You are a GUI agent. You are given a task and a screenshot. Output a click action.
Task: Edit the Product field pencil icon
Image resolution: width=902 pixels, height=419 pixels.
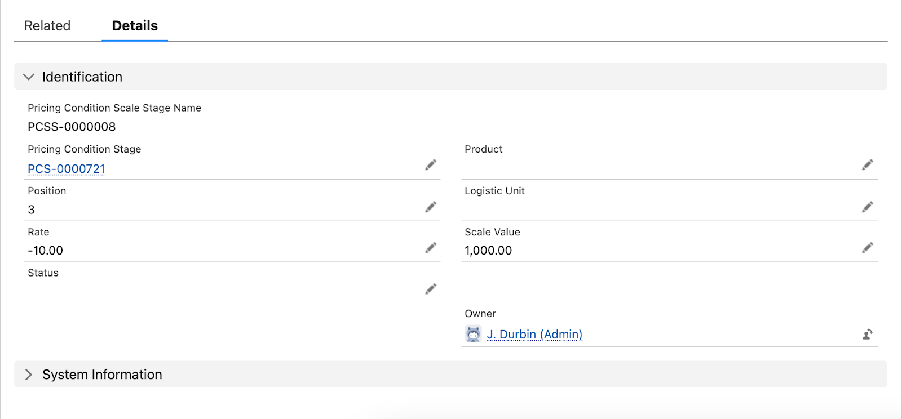(868, 165)
